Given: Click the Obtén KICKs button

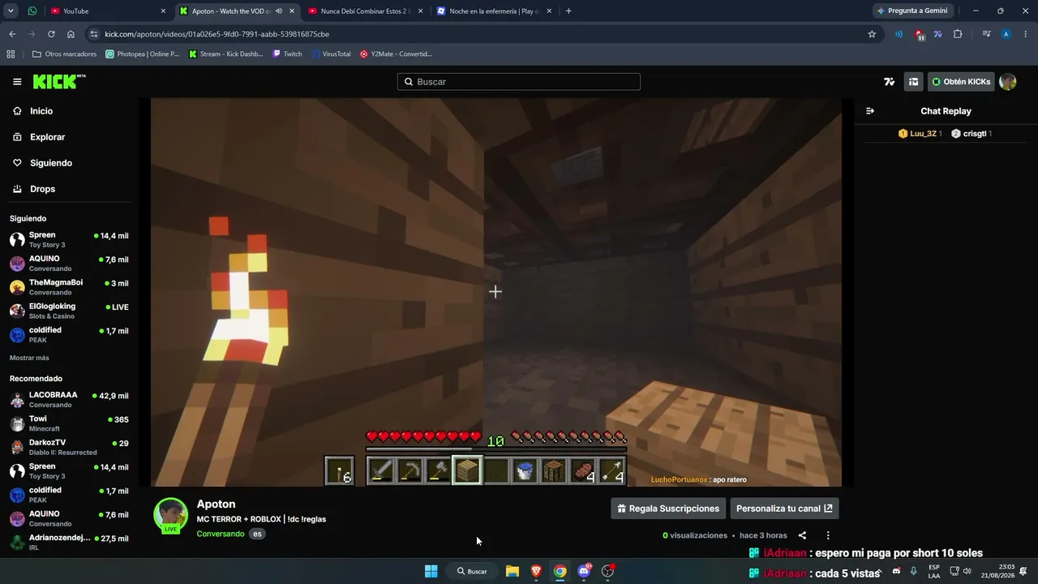Looking at the screenshot, I should 961,82.
